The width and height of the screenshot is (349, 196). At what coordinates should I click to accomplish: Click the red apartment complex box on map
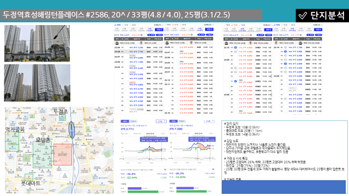(x=63, y=155)
